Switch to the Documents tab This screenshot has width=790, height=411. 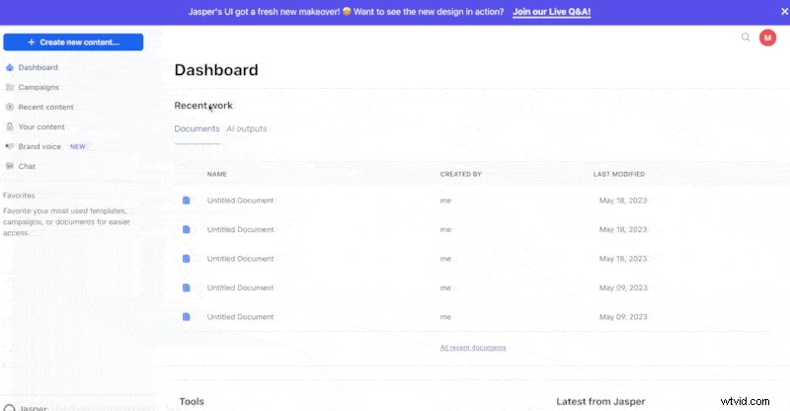tap(197, 128)
